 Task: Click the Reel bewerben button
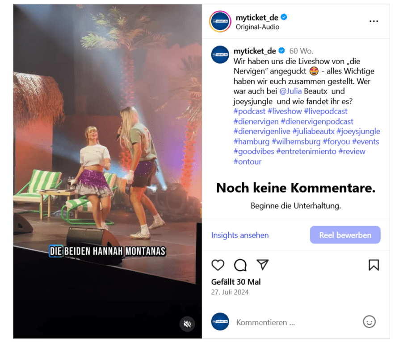pyautogui.click(x=345, y=235)
